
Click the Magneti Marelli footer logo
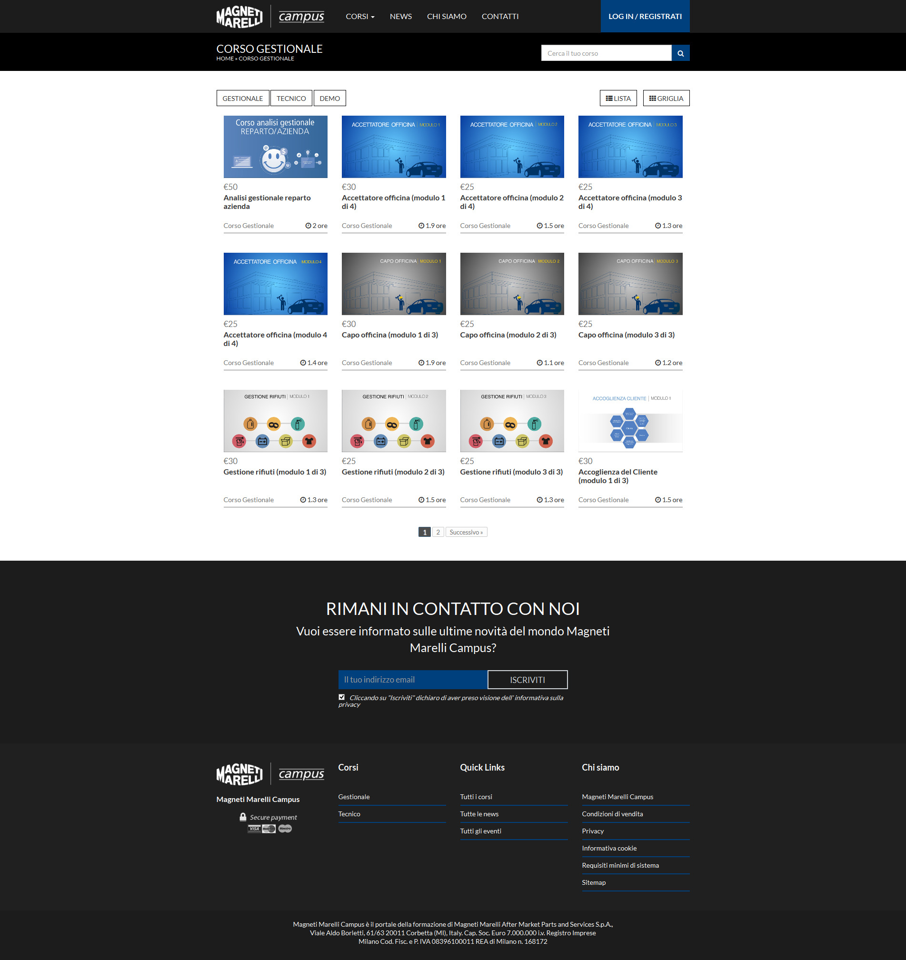pyautogui.click(x=270, y=773)
